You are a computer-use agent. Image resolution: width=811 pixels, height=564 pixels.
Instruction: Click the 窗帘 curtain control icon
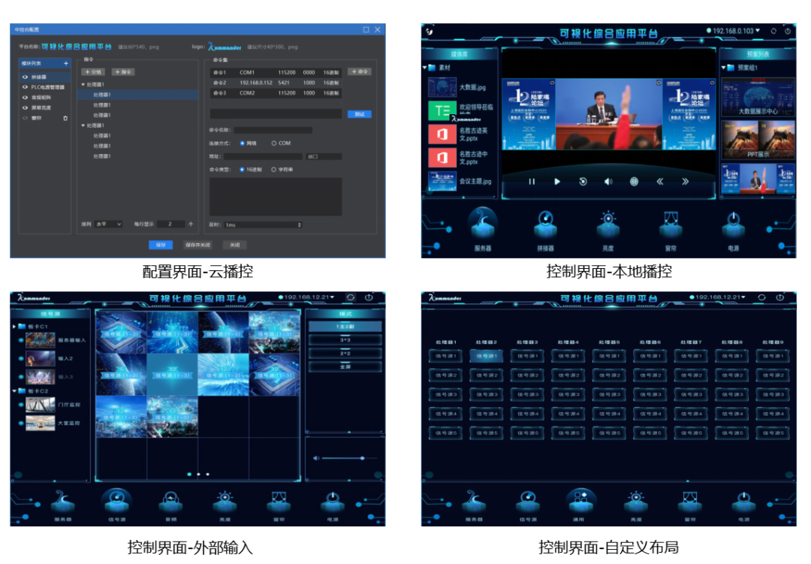(671, 225)
